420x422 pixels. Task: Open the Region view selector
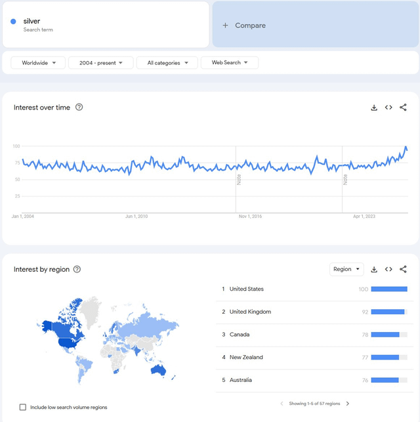(x=346, y=269)
